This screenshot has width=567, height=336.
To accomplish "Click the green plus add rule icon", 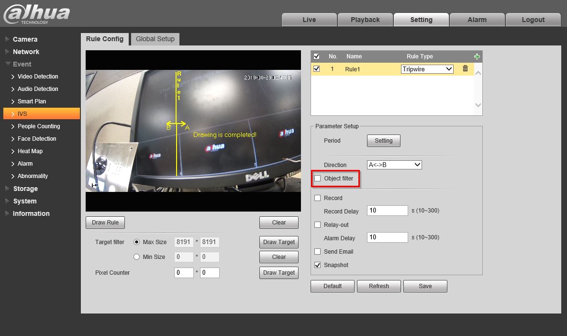I will pos(477,56).
